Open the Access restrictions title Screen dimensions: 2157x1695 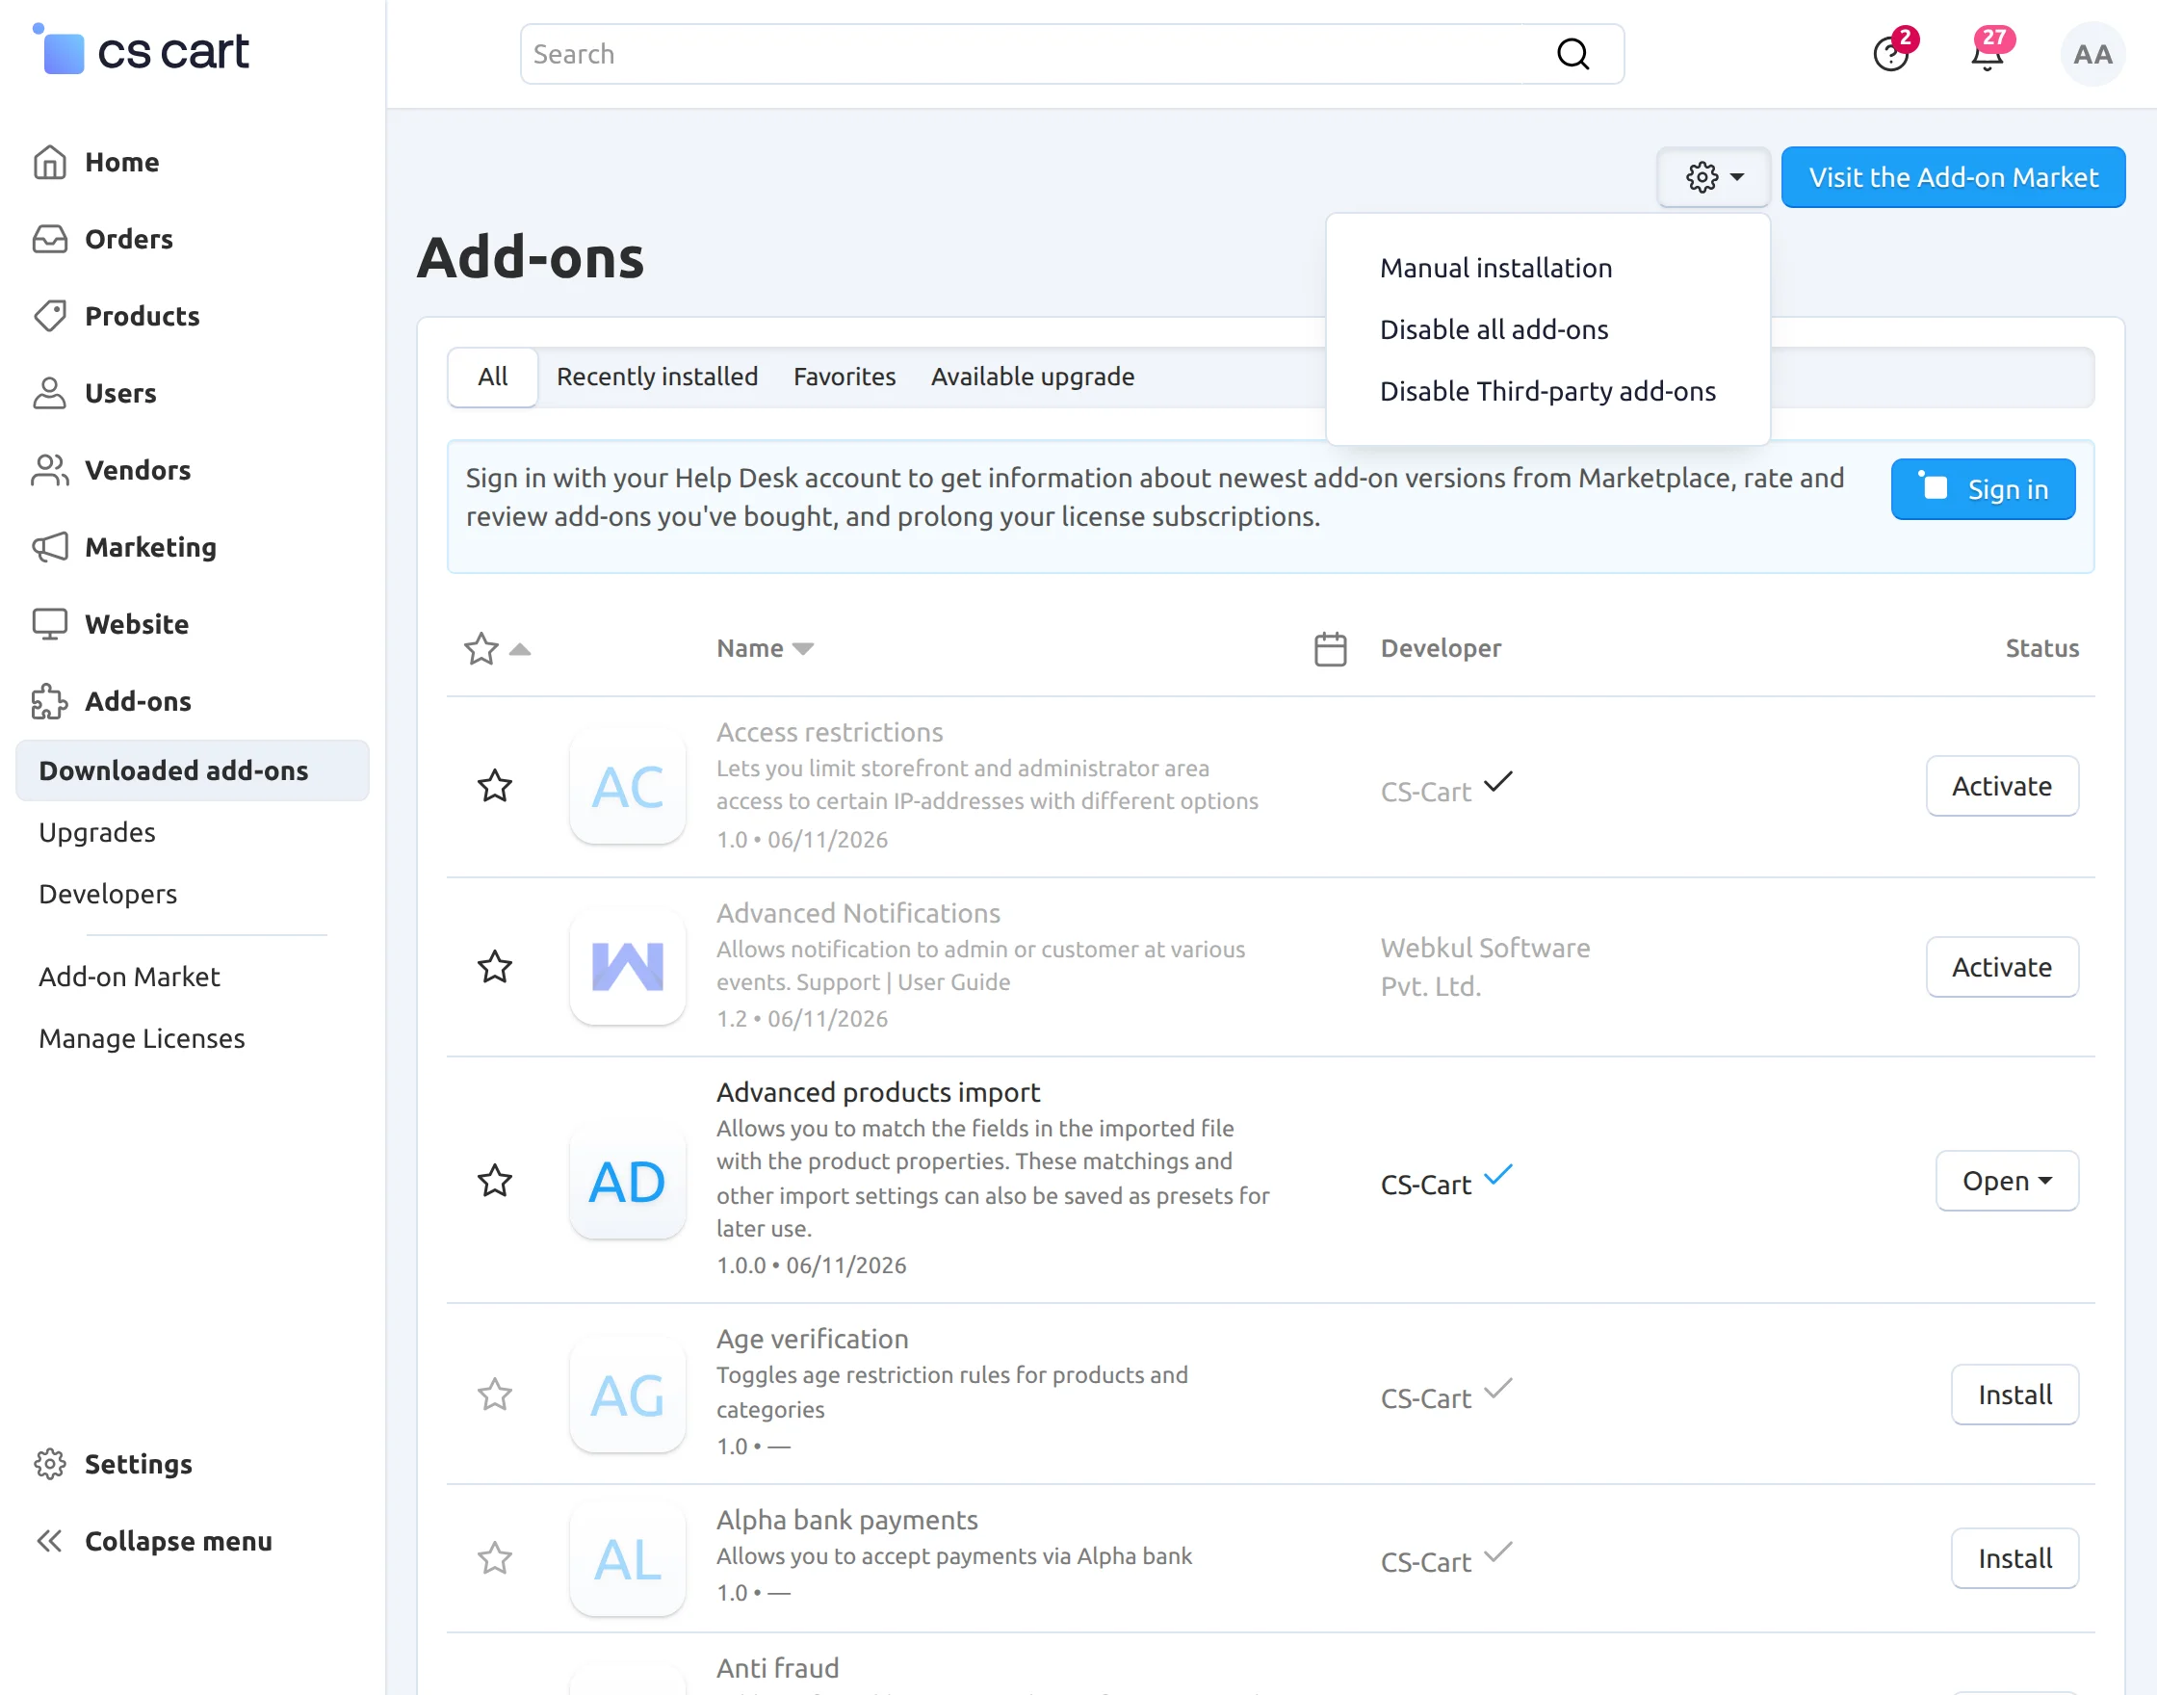[x=829, y=732]
